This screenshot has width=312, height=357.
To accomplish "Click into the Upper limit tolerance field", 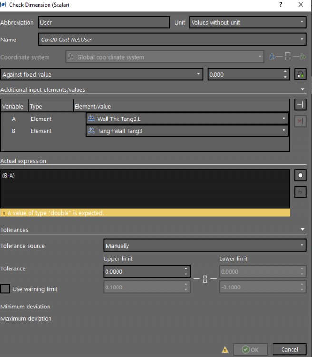I will [143, 271].
